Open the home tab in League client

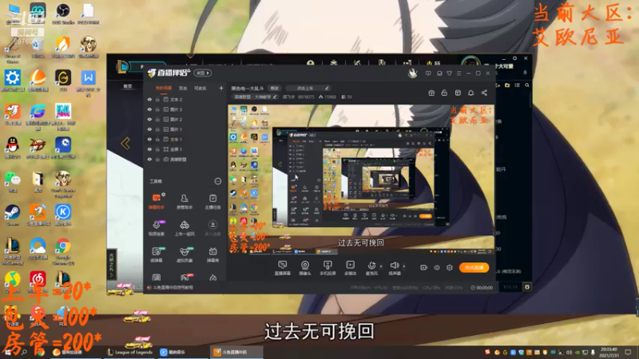[128, 86]
